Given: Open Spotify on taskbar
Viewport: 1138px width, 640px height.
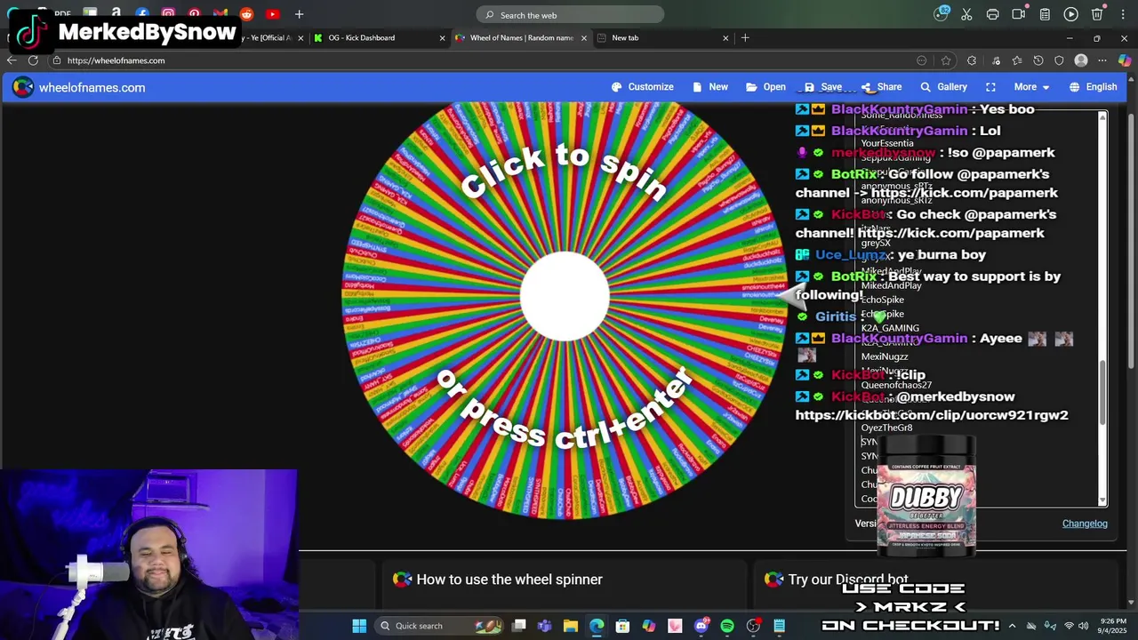Looking at the screenshot, I should (727, 626).
